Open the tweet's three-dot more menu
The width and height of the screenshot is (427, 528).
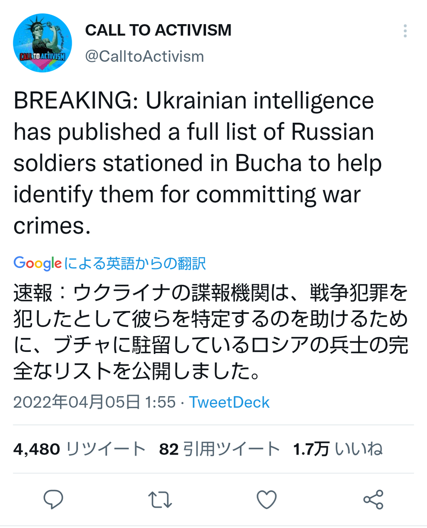(x=405, y=31)
